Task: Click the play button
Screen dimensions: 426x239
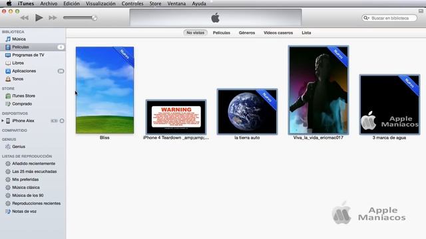Action: coord(39,18)
